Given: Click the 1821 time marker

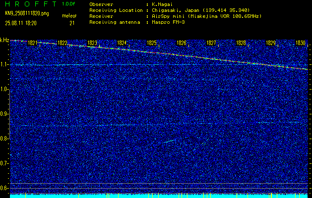Looking at the screenshot, I should coord(33,43).
